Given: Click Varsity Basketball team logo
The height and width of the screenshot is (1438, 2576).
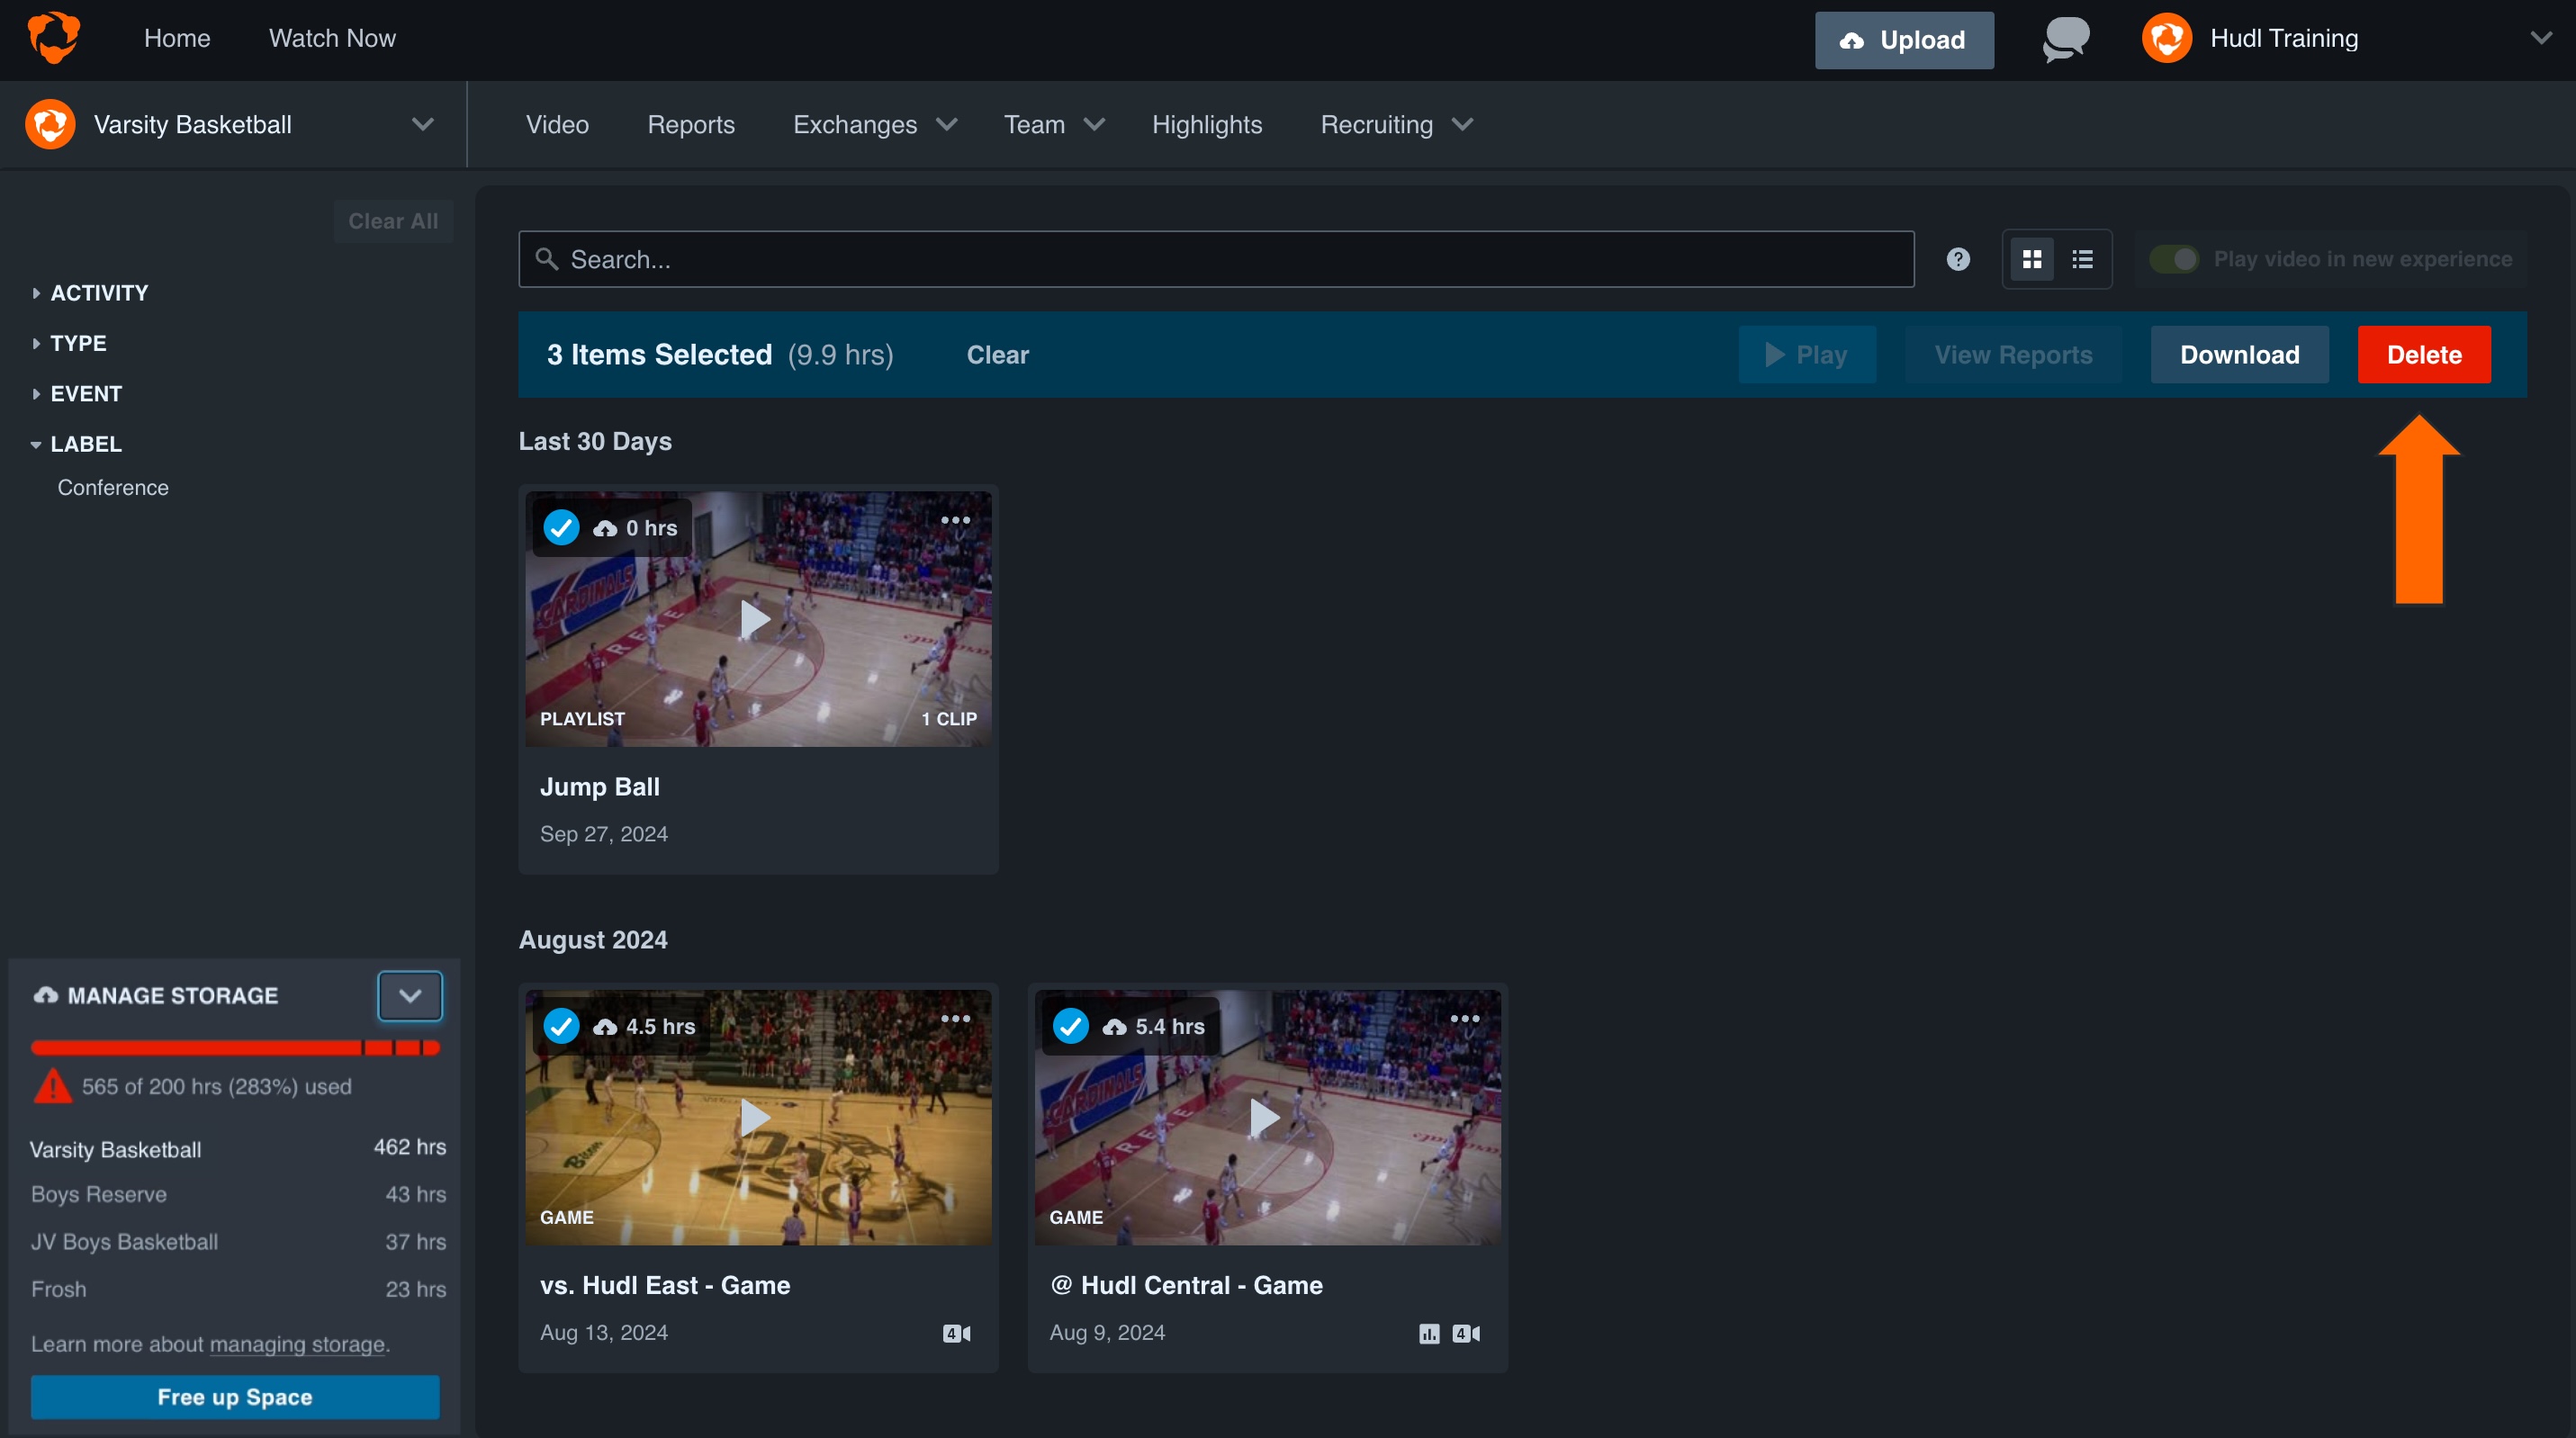Looking at the screenshot, I should tap(50, 125).
